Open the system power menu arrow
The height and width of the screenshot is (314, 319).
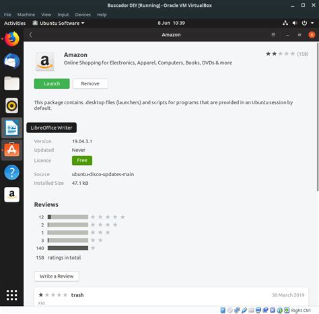pyautogui.click(x=312, y=23)
